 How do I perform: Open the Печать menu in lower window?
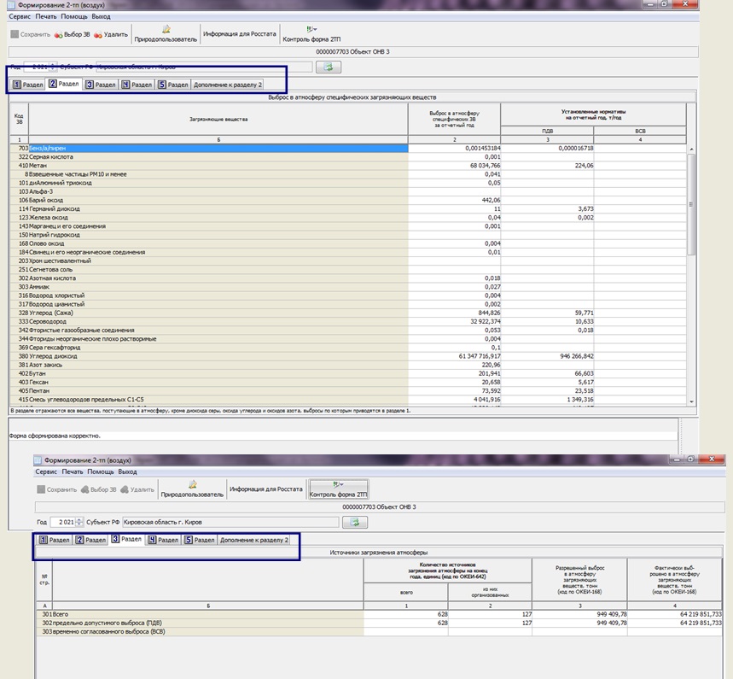(x=73, y=471)
